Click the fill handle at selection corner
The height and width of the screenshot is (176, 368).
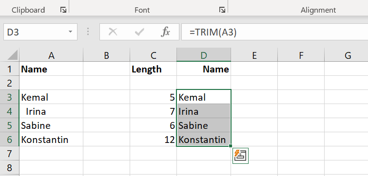point(231,146)
